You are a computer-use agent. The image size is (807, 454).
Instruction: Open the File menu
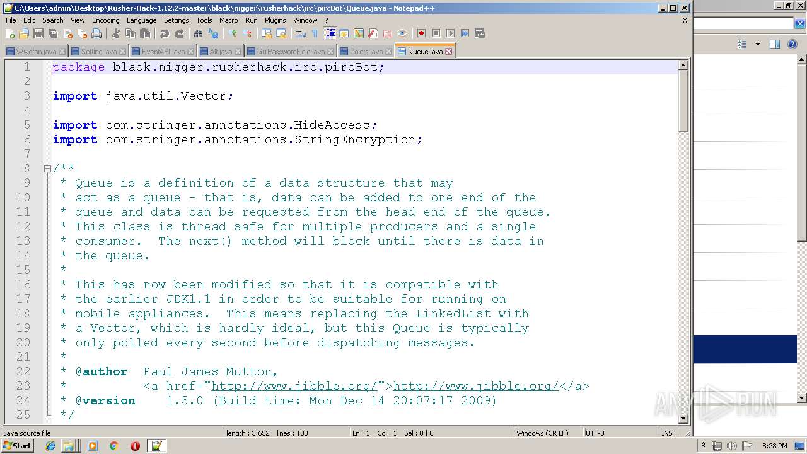[11, 20]
